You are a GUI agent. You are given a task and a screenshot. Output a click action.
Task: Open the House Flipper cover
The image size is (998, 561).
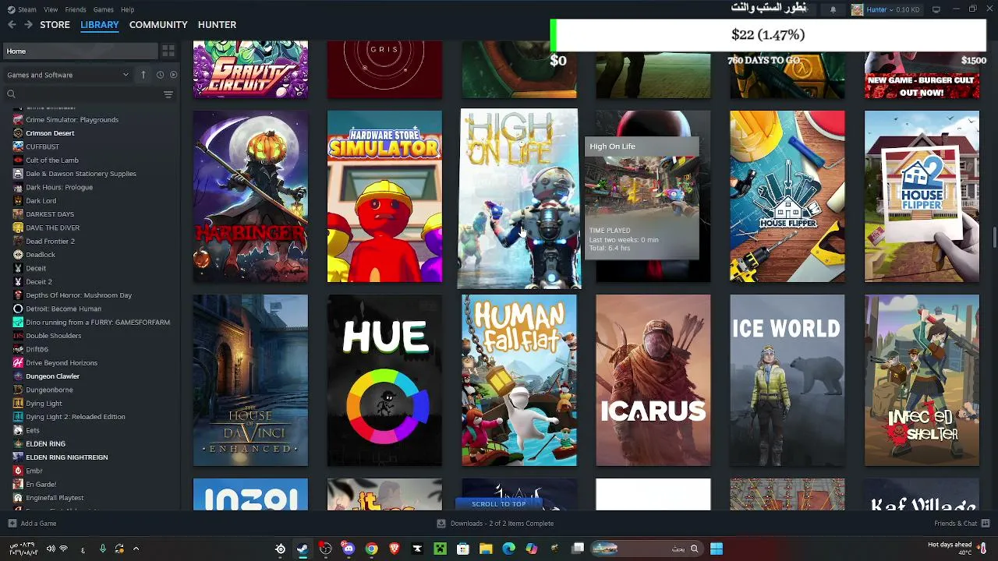[x=787, y=196]
